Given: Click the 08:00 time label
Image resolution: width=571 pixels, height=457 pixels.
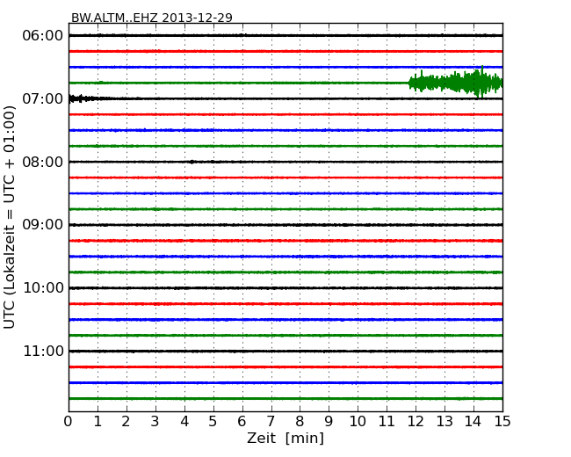Looking at the screenshot, I should (43, 162).
